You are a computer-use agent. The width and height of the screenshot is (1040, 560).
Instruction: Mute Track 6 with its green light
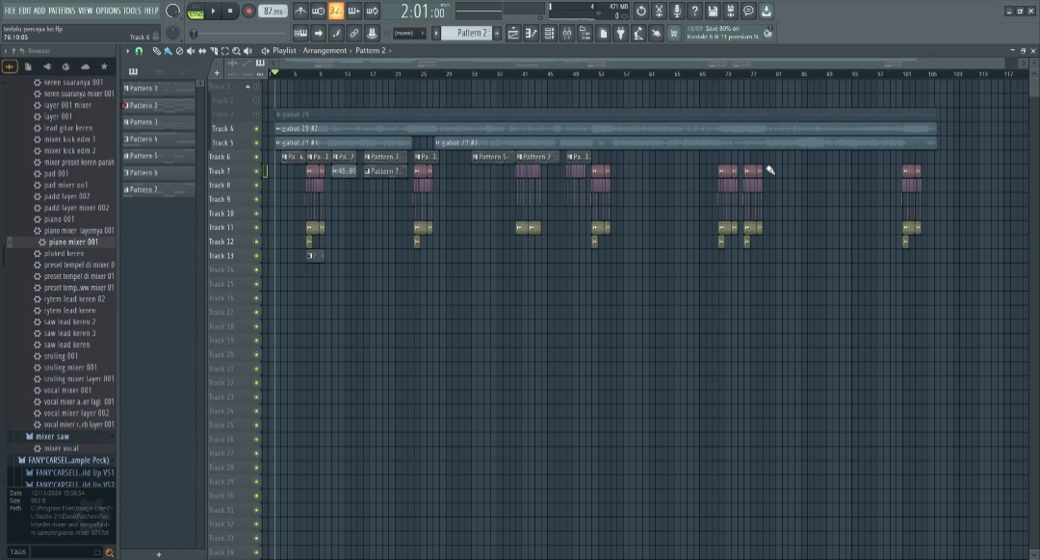pyautogui.click(x=257, y=157)
